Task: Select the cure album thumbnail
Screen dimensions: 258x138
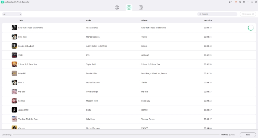Action: pos(14,92)
